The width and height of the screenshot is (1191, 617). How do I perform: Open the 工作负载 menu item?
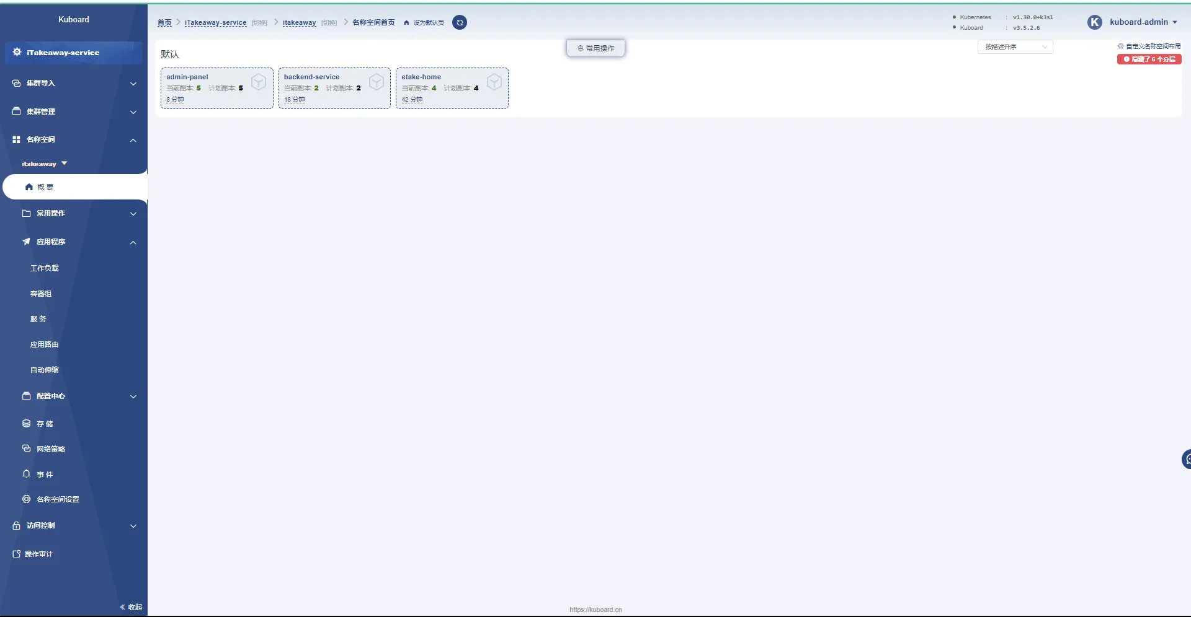coord(45,268)
